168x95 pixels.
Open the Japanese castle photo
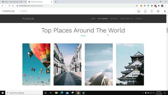coord(130,64)
